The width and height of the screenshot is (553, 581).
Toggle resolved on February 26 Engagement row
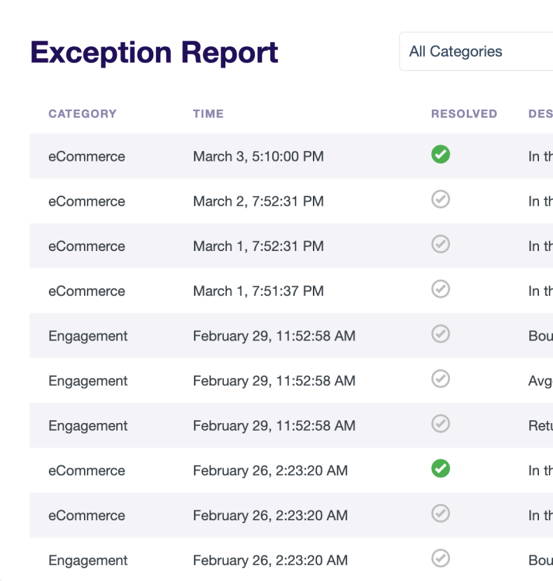coord(440,559)
